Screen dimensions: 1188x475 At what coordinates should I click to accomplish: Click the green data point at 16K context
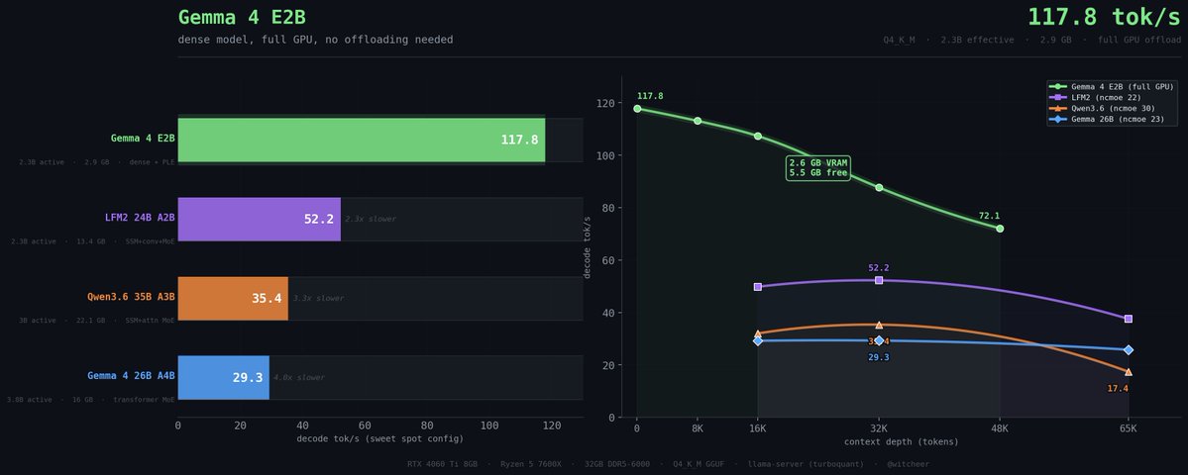758,137
